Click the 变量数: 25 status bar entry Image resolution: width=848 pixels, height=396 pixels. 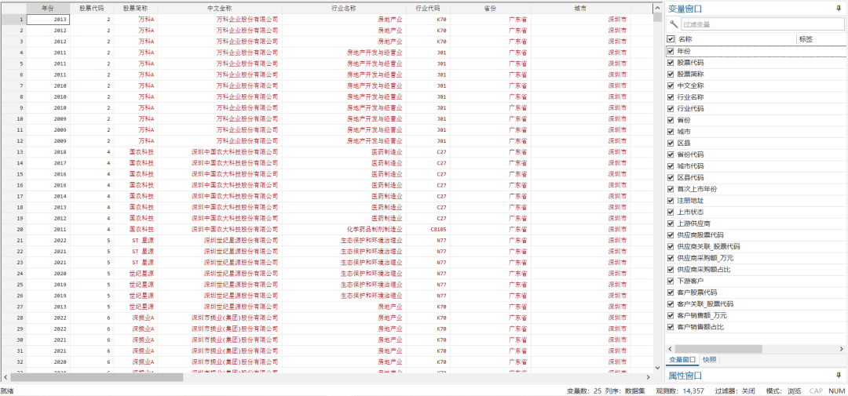584,391
